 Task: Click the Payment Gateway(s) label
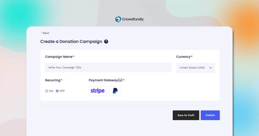click(105, 80)
